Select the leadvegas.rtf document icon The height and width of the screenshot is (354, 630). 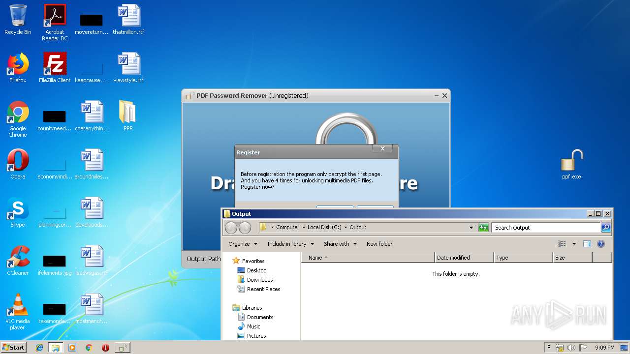pos(92,261)
